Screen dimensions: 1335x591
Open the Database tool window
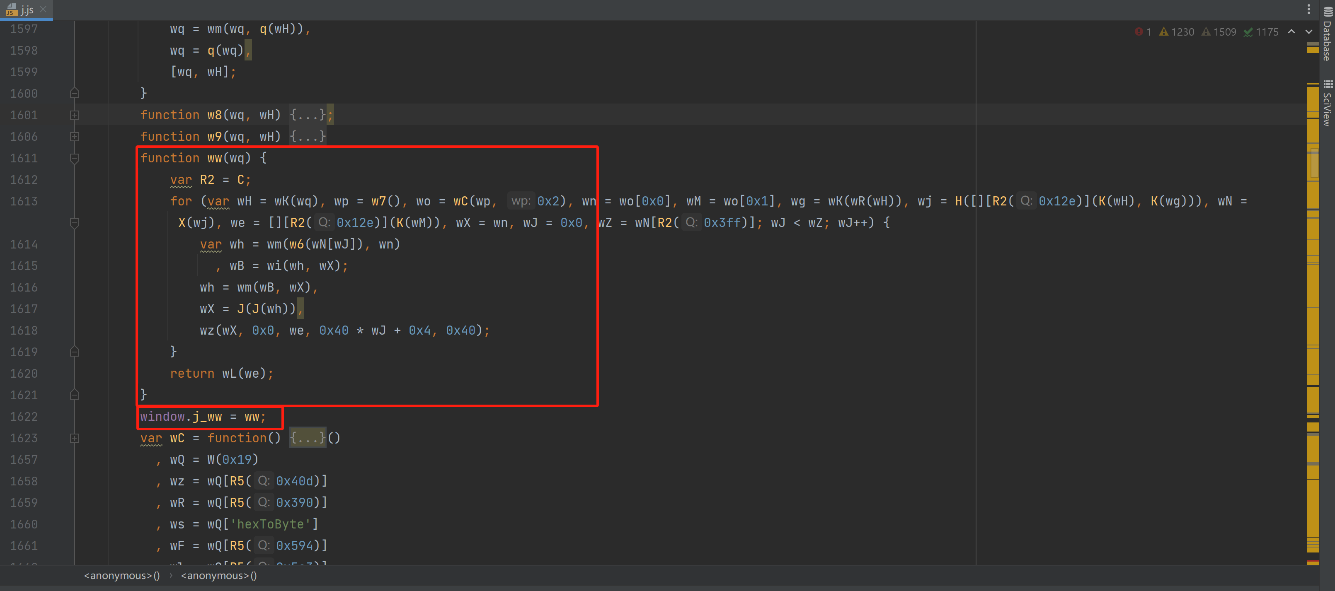pyautogui.click(x=1327, y=35)
